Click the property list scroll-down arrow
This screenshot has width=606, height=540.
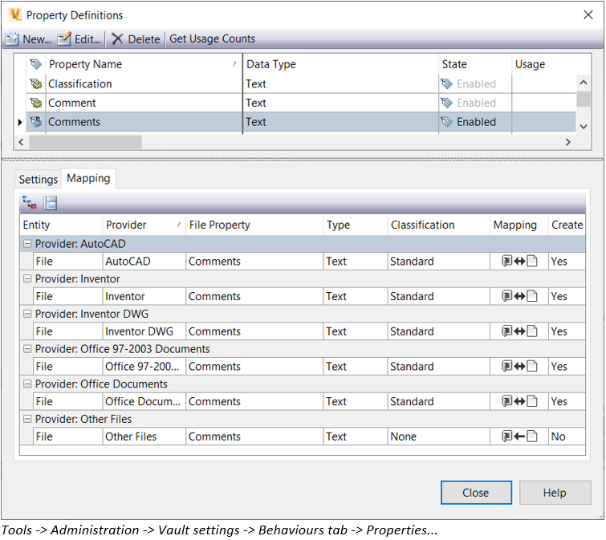tap(584, 126)
